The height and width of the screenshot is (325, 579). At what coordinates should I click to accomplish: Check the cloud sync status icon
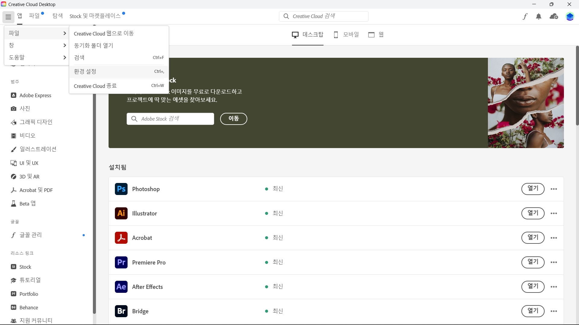point(554,17)
